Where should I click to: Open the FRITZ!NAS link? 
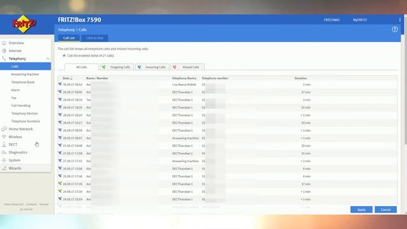tap(331, 20)
